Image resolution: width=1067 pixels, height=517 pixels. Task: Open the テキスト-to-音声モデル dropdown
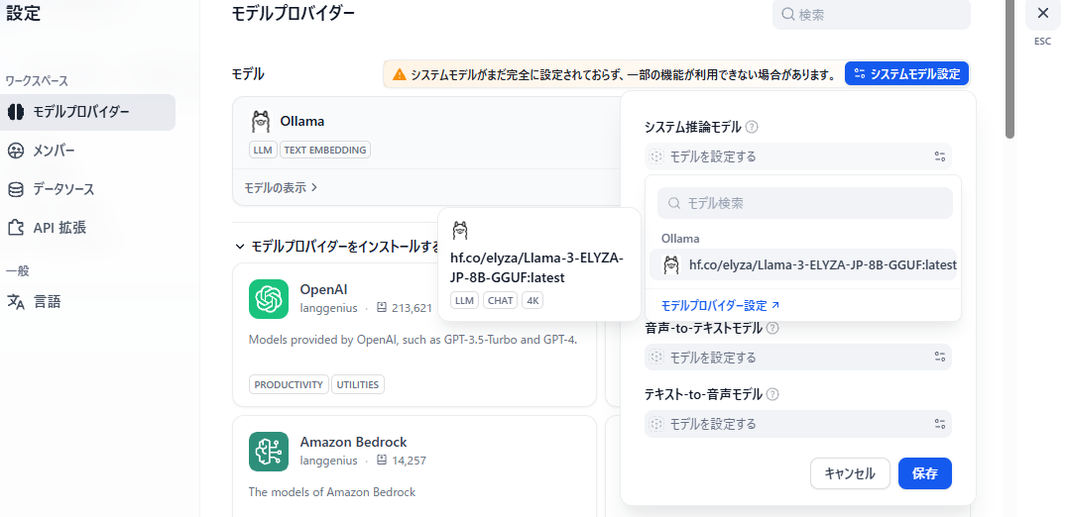point(798,424)
